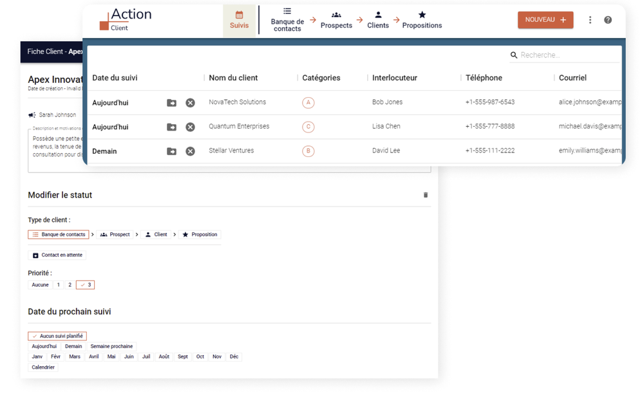Click the NOUVEAU button
This screenshot has height=404, width=644.
[x=545, y=20]
